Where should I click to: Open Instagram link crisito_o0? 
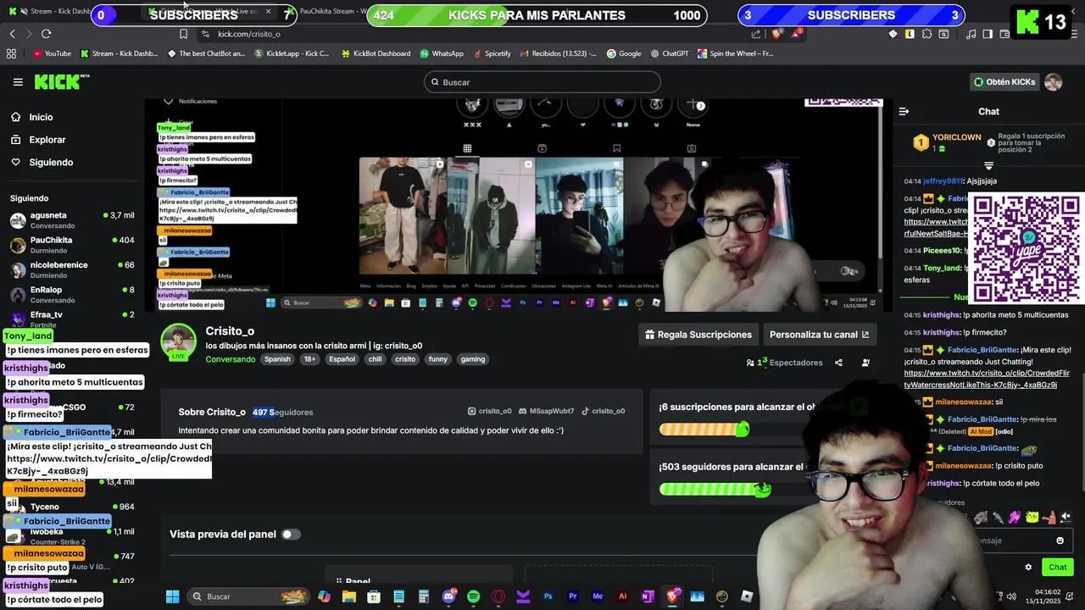click(x=490, y=411)
